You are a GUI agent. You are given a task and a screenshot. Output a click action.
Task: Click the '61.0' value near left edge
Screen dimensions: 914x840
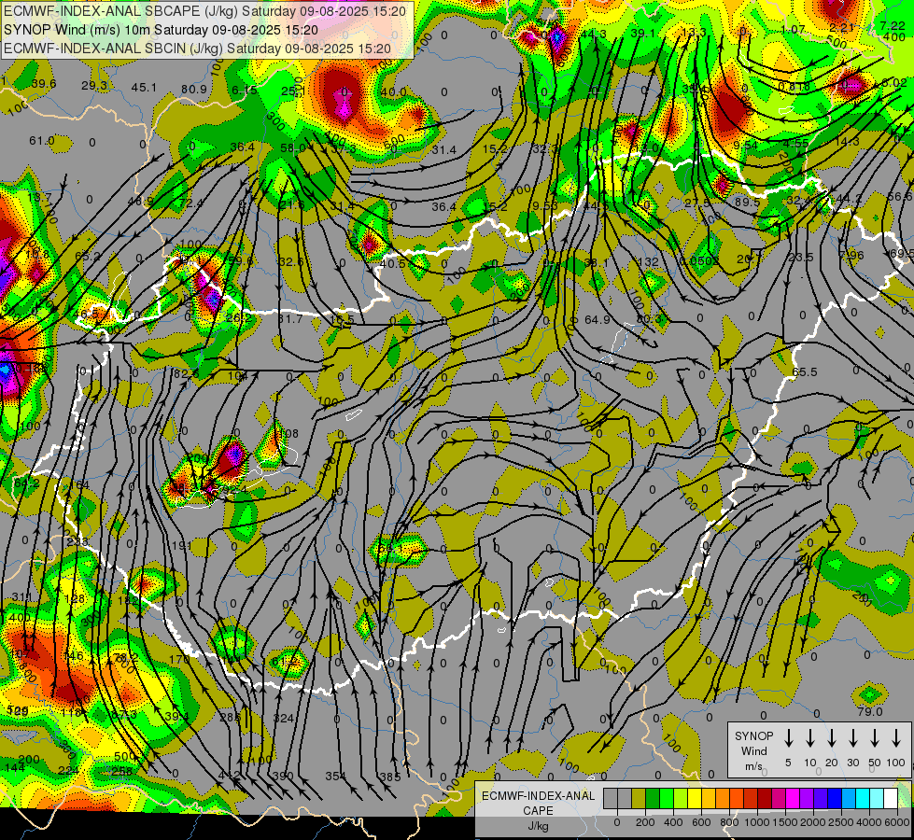pos(42,141)
